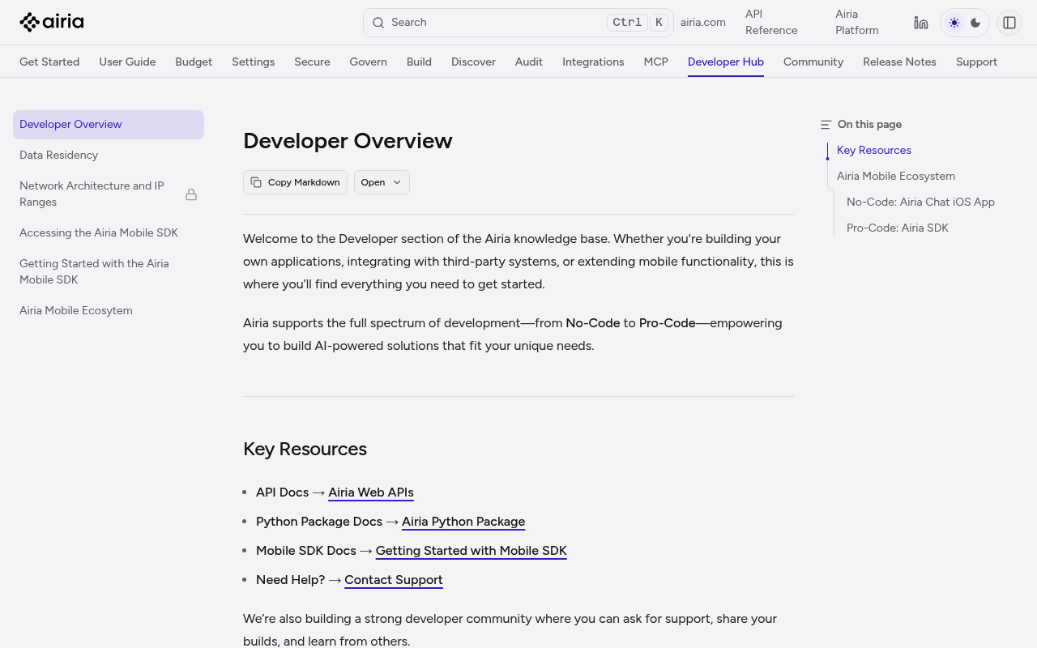This screenshot has width=1037, height=648.
Task: Go to the Audit tab
Action: point(529,62)
